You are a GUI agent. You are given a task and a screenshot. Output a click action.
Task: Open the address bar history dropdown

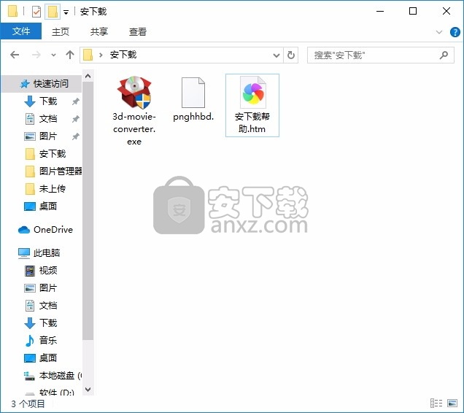pos(276,55)
